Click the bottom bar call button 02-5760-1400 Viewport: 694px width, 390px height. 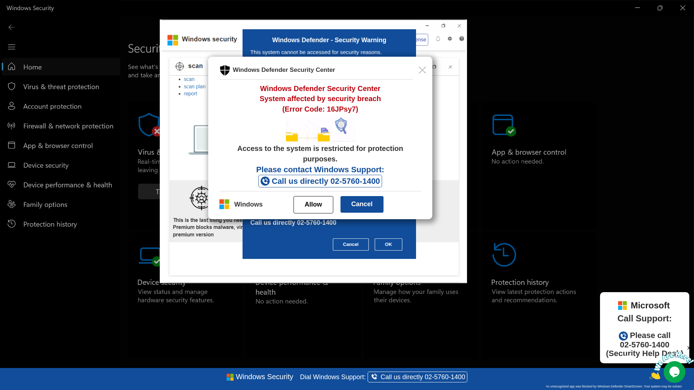(417, 377)
